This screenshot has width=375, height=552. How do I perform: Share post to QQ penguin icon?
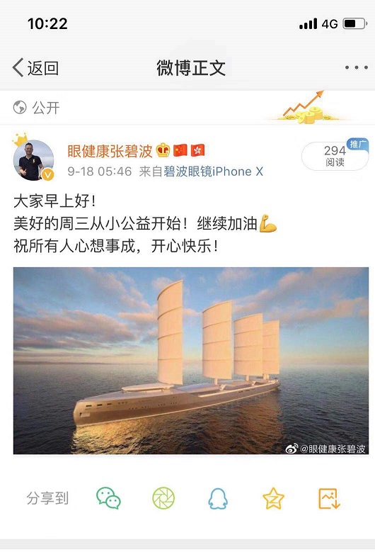pos(218,498)
